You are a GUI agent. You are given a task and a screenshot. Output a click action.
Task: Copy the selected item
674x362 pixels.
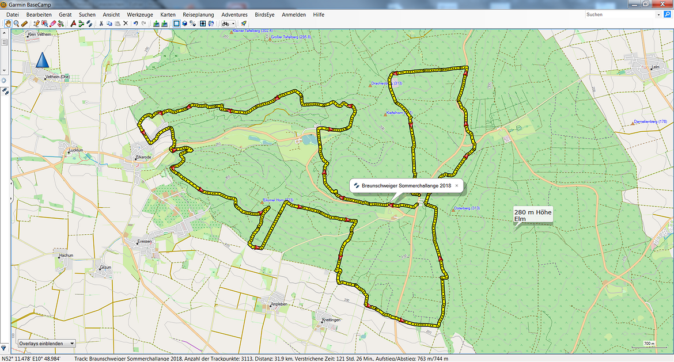click(109, 24)
